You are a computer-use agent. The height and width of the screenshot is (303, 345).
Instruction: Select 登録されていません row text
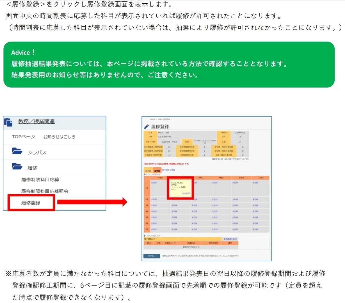tap(191, 247)
